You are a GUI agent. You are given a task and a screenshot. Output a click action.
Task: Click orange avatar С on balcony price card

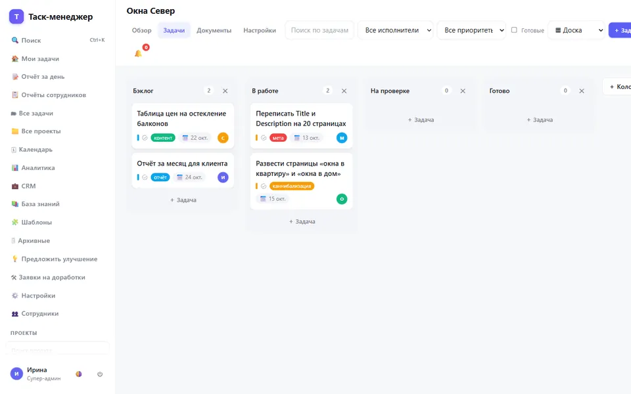point(223,138)
